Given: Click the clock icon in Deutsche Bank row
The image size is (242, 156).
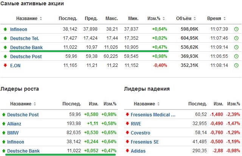Looking at the screenshot, I should 236,47.
